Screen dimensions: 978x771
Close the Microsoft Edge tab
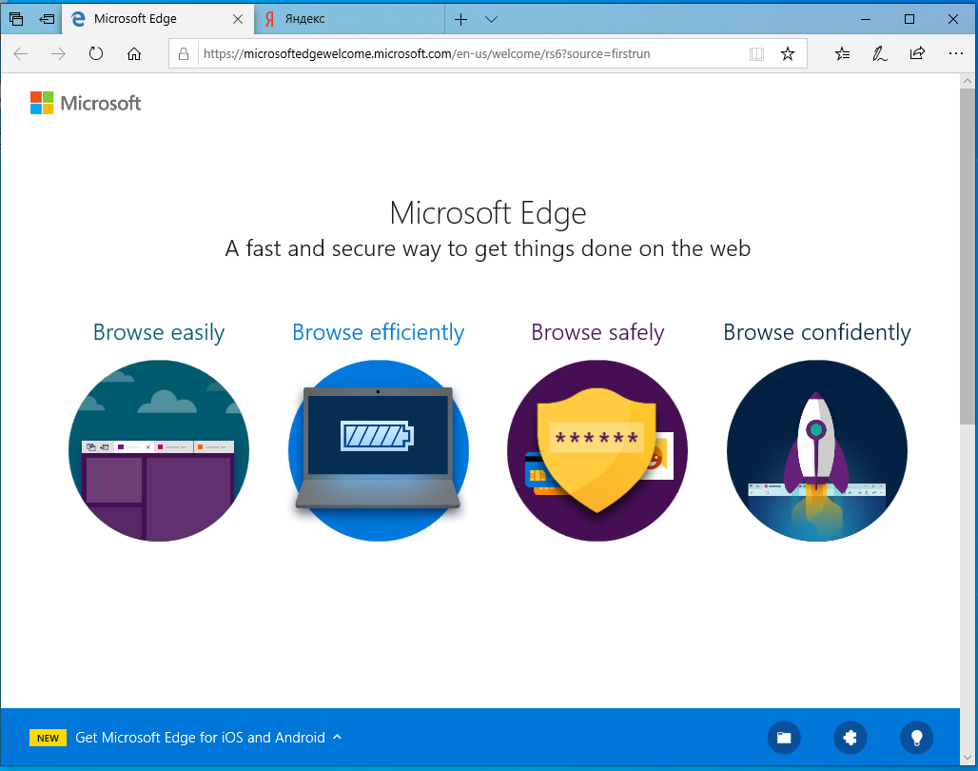(238, 19)
